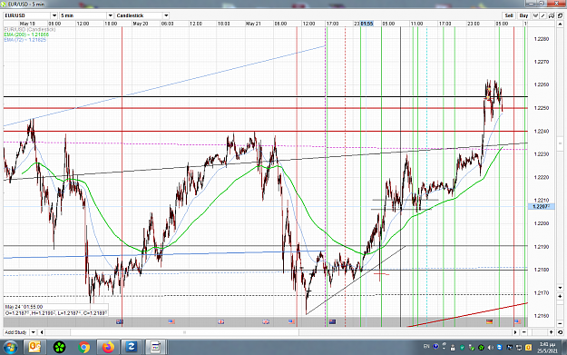Click the horizontal zoom in plus button
The image size is (567, 355).
[552, 331]
